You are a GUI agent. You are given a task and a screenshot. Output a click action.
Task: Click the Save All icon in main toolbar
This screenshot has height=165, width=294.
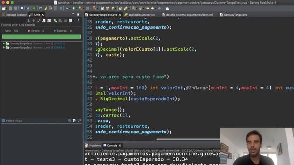16,8
